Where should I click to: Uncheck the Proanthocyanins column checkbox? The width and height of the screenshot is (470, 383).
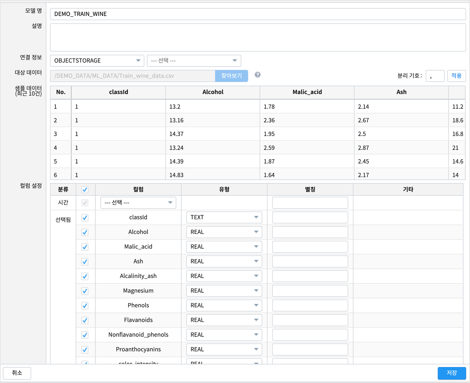click(x=85, y=350)
